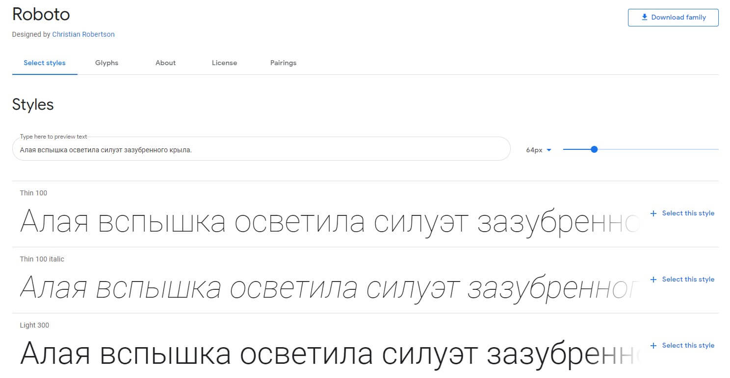Click the Download family button

pyautogui.click(x=673, y=17)
